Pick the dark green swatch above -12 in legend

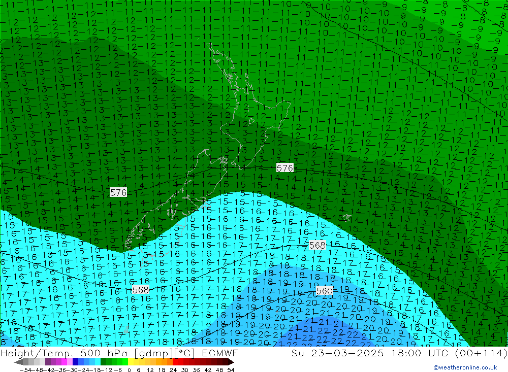(x=103, y=361)
